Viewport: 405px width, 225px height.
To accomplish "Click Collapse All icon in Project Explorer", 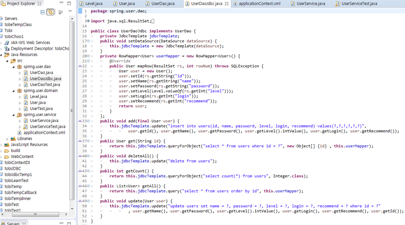I will tap(43, 12).
